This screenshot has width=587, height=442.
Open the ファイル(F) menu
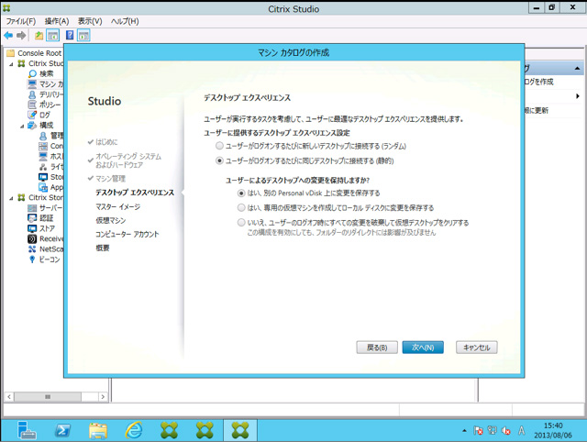(x=21, y=21)
